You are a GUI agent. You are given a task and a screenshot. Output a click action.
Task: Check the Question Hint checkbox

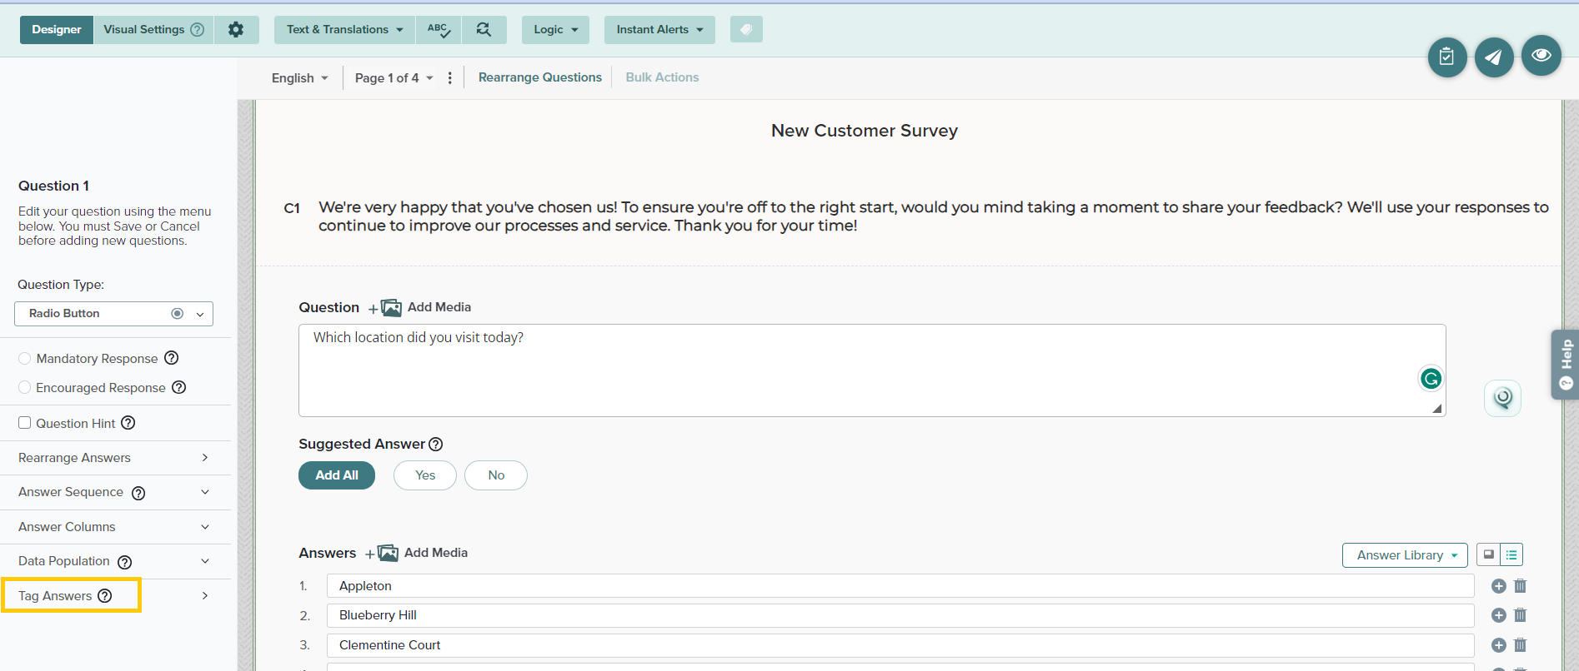click(25, 423)
